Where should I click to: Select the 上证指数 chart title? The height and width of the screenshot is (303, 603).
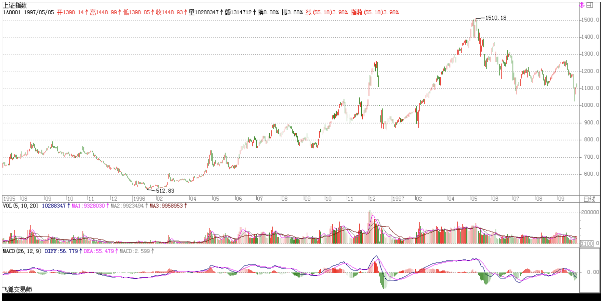point(15,5)
